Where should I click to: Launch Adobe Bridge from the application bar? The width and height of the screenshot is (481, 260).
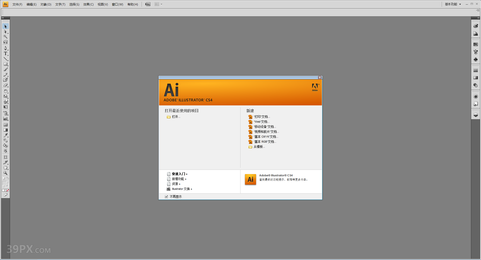[x=147, y=4]
